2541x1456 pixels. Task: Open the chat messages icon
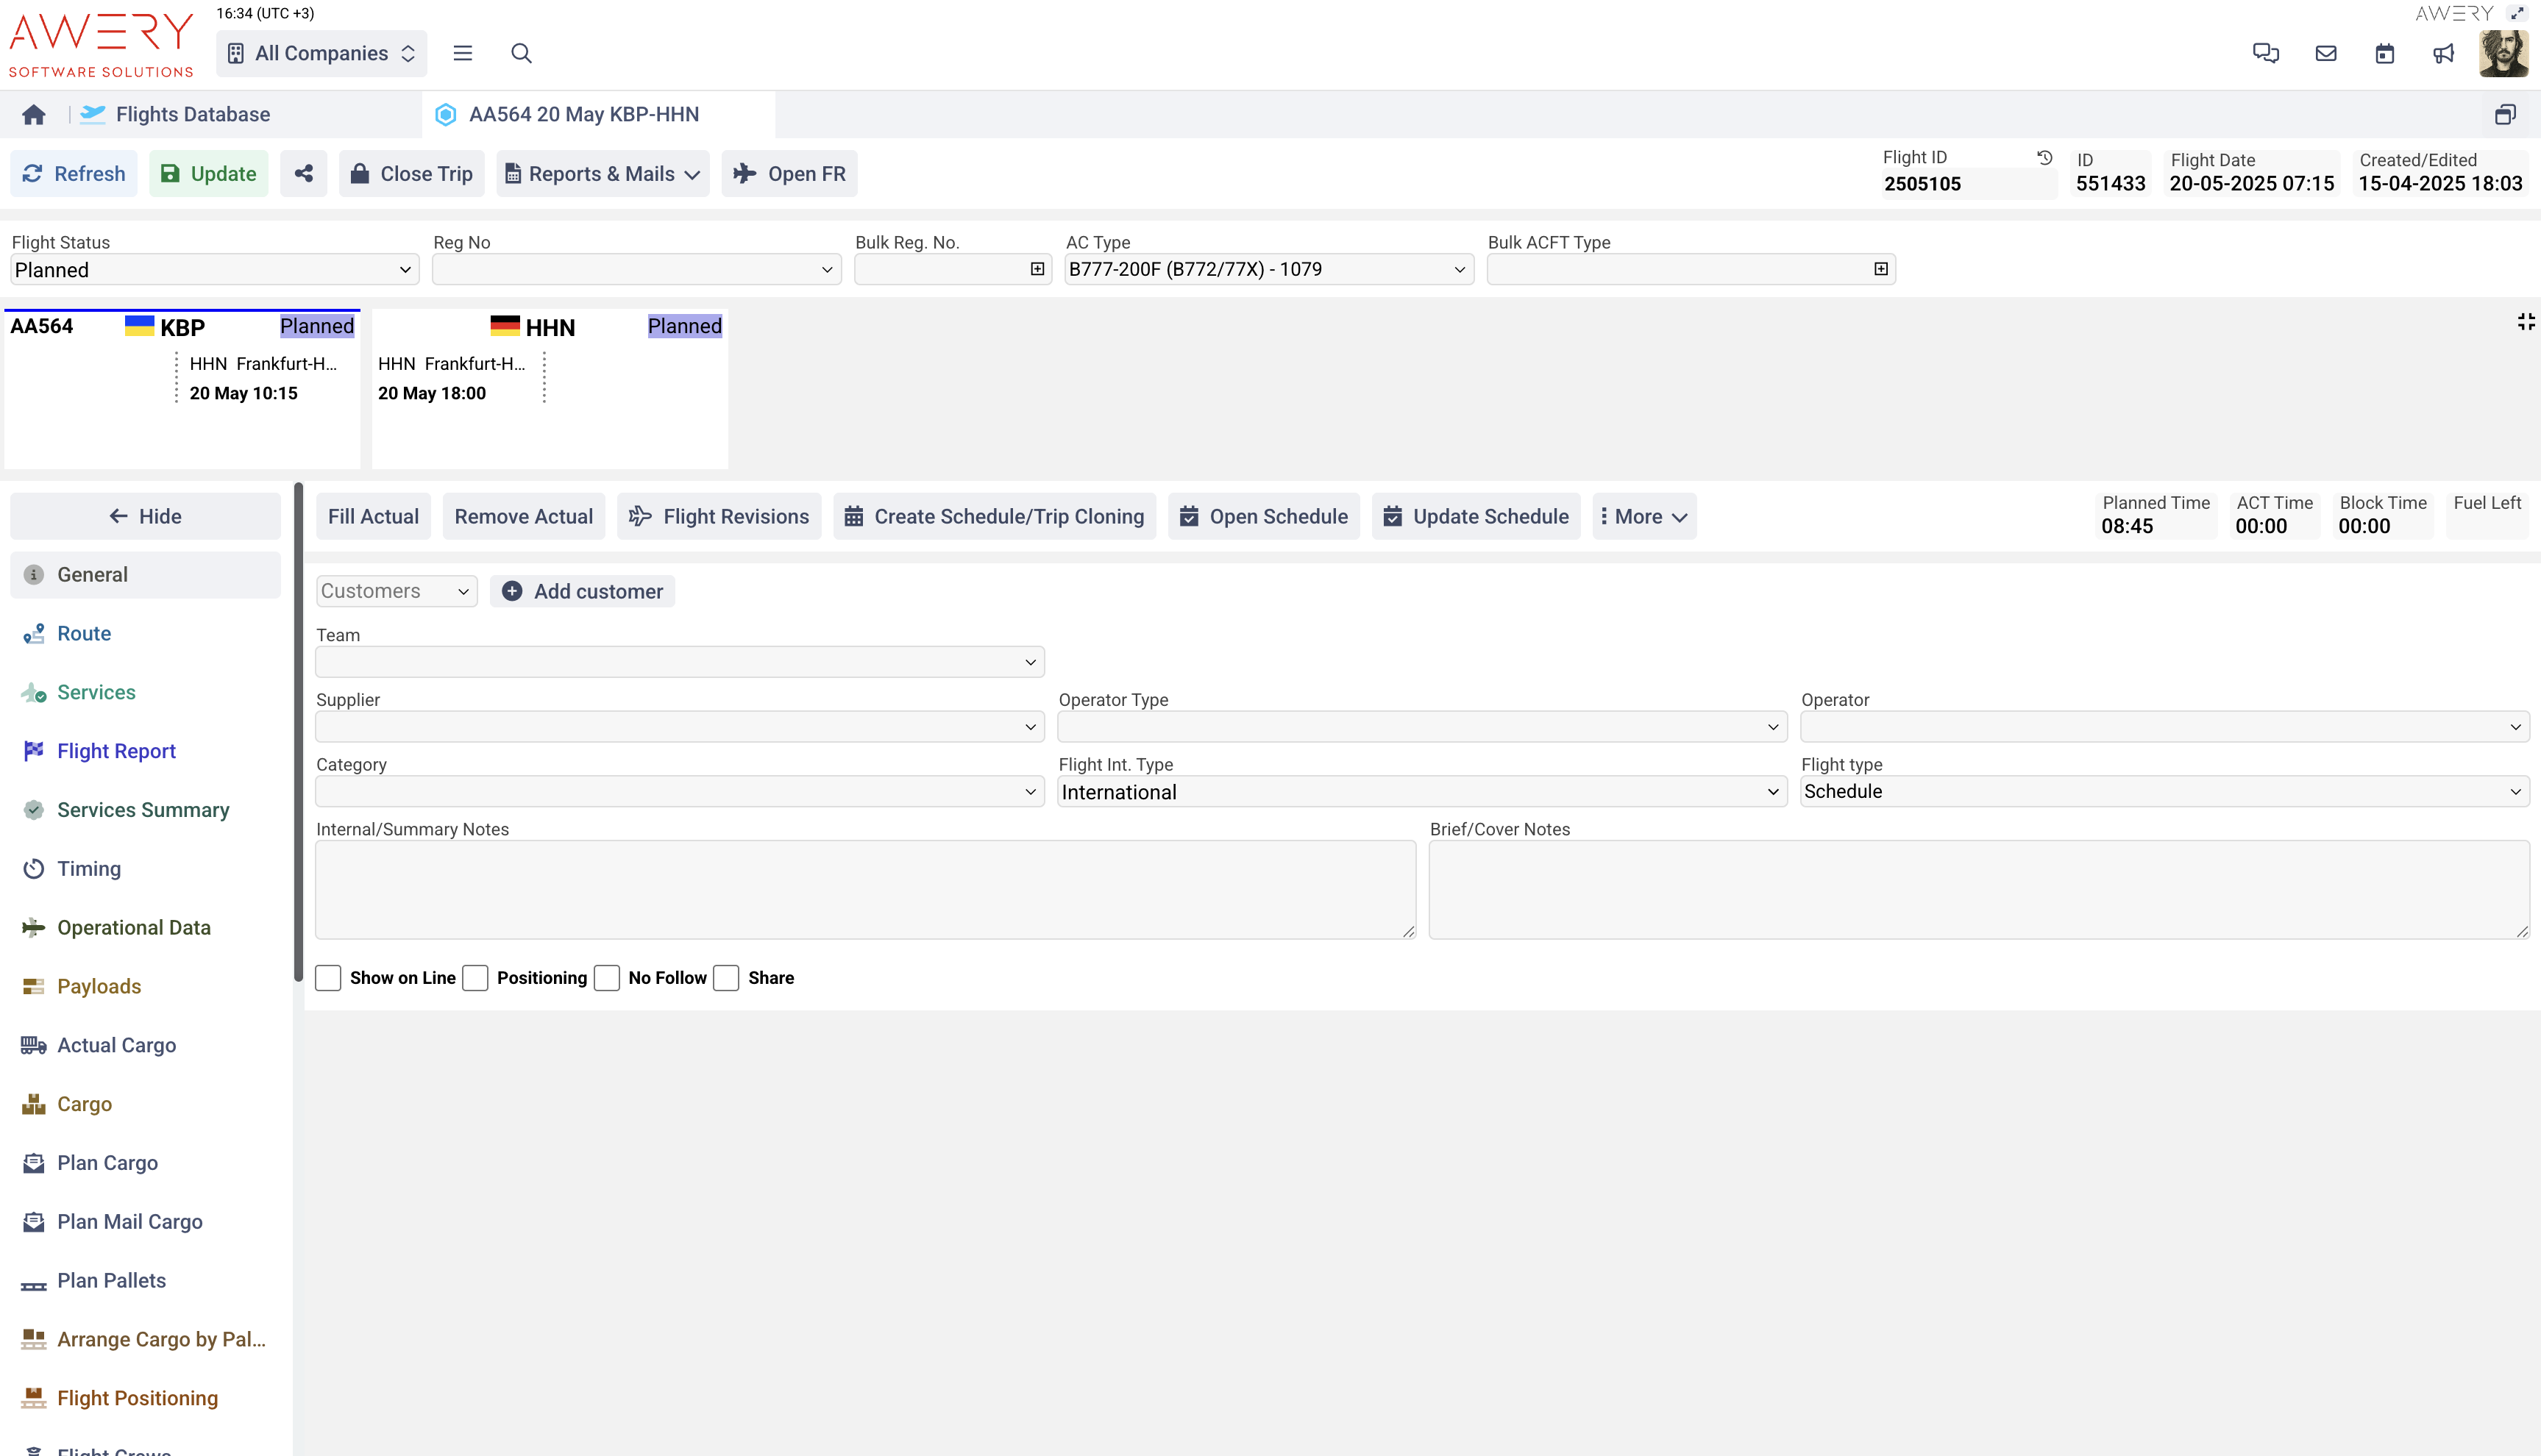point(2265,54)
